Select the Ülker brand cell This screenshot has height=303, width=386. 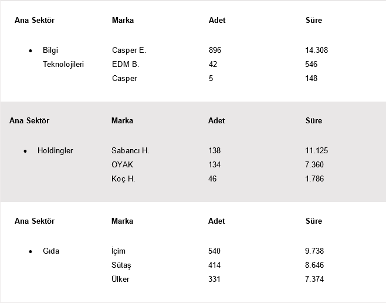coord(120,280)
